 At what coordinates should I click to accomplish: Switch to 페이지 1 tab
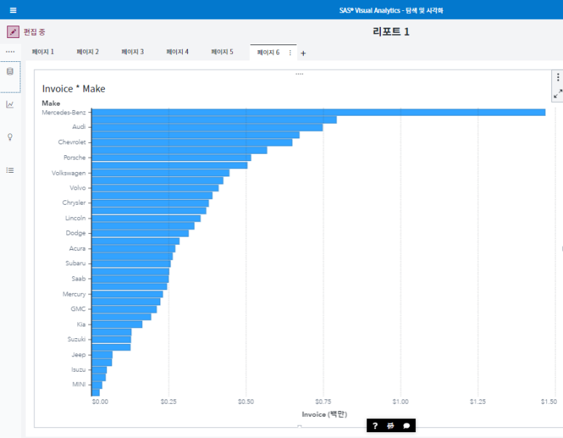[x=43, y=52]
